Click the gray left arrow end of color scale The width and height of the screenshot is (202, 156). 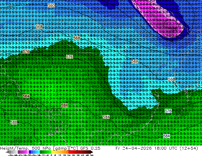[7, 152]
